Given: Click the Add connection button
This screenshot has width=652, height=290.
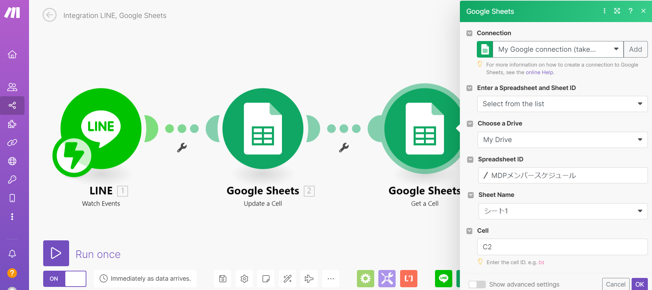Looking at the screenshot, I should 635,49.
